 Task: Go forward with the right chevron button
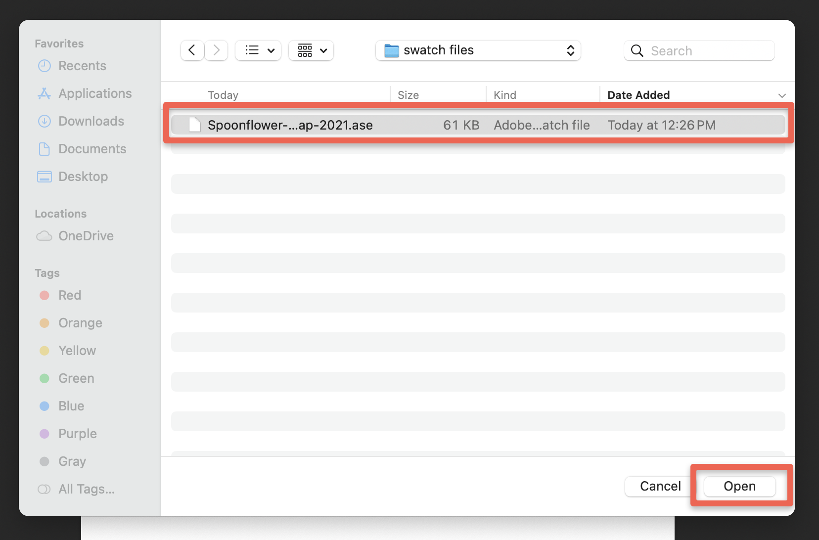216,50
